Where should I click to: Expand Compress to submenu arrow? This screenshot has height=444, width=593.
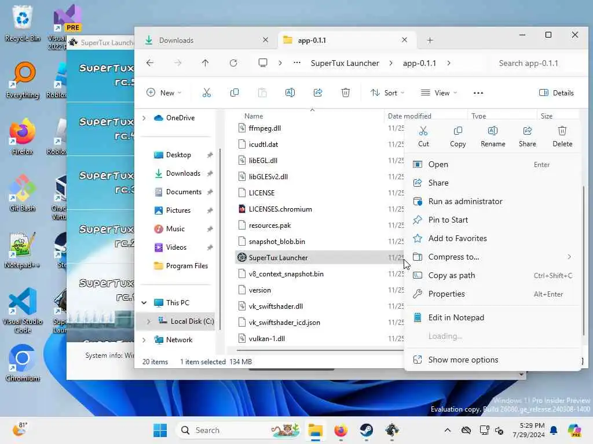(569, 257)
